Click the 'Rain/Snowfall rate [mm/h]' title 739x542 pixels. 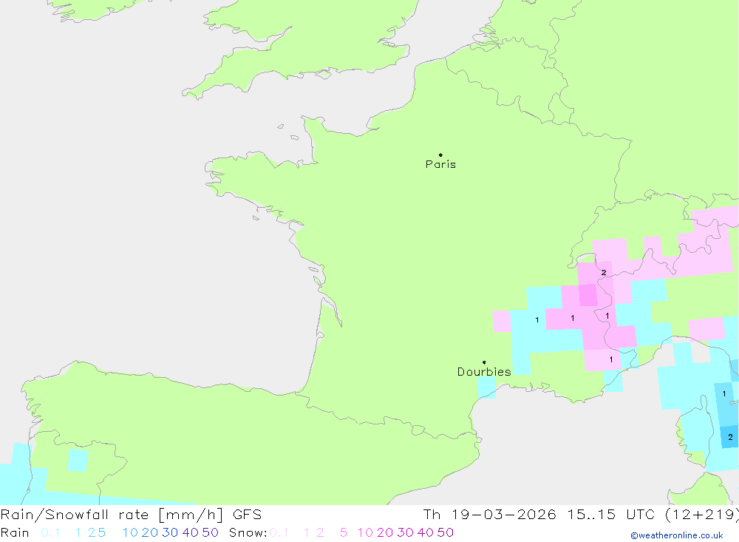click(112, 514)
